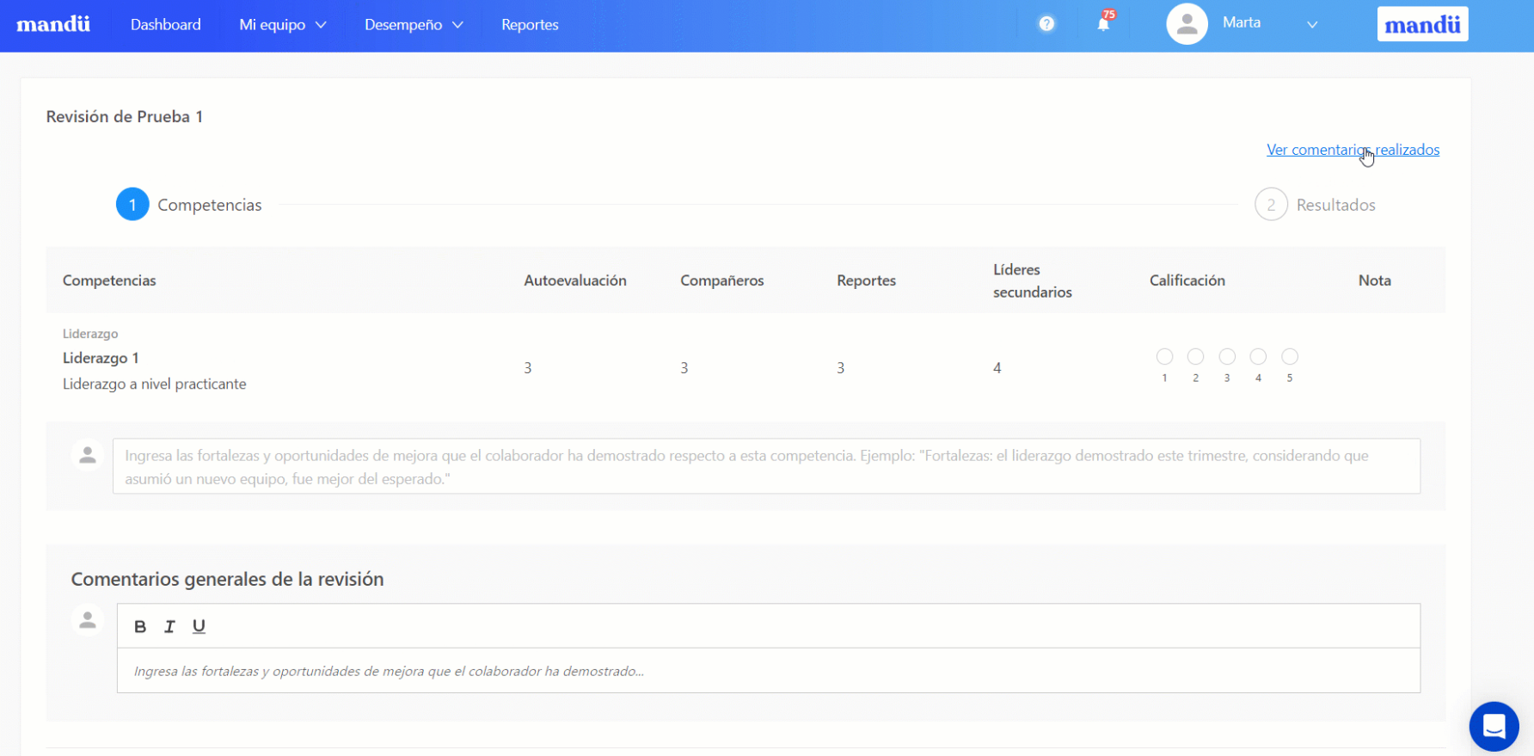Click the general review comments text area
This screenshot has height=756, width=1534.
[769, 671]
